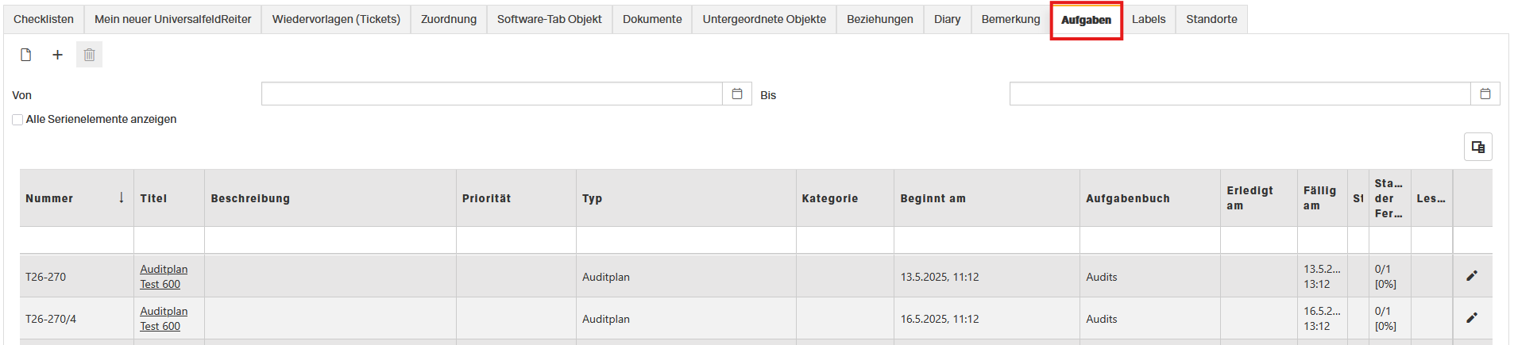This screenshot has height=345, width=1514.
Task: Click the Typ column filter field
Action: pos(686,240)
